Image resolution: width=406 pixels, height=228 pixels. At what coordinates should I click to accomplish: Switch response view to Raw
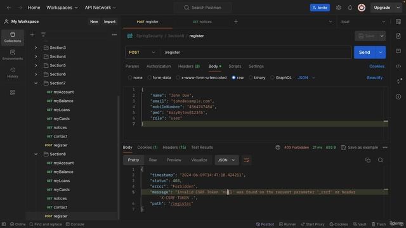(153, 160)
